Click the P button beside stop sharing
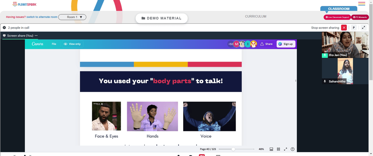The image size is (373, 156). [354, 28]
